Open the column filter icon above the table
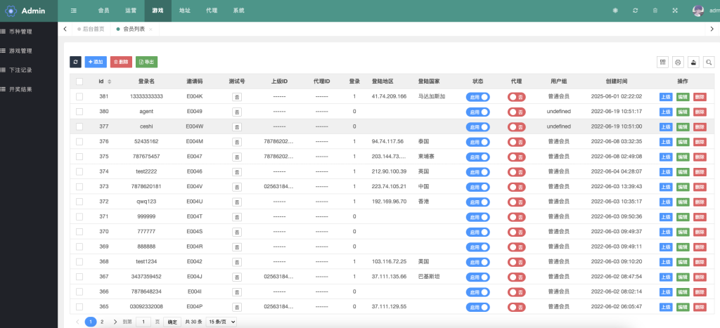Image resolution: width=720 pixels, height=328 pixels. [x=662, y=63]
